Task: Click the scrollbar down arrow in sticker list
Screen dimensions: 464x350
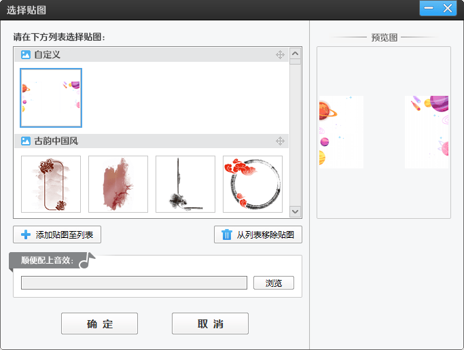Action: pyautogui.click(x=295, y=212)
